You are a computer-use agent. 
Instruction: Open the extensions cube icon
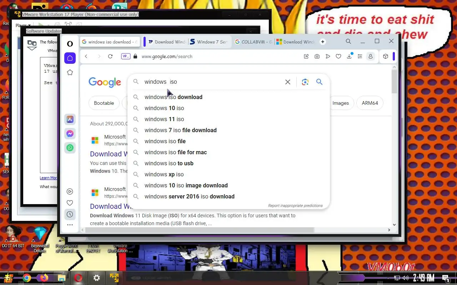coord(386,56)
